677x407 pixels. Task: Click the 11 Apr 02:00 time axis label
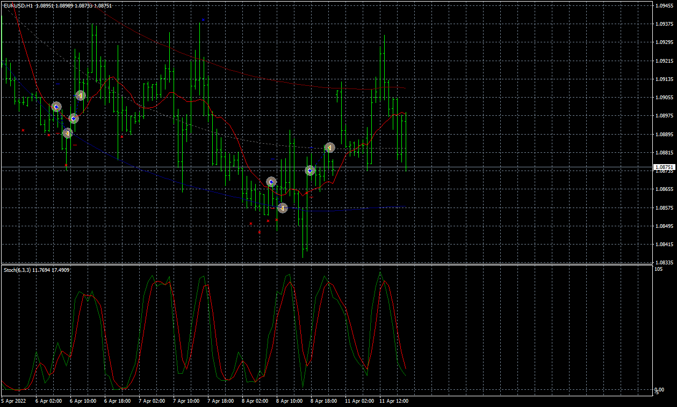(x=359, y=400)
